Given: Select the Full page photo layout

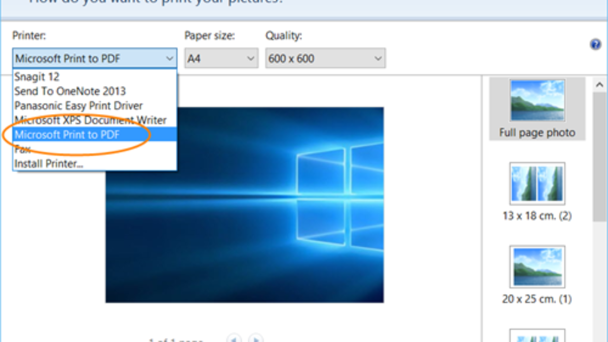Looking at the screenshot, I should (537, 108).
